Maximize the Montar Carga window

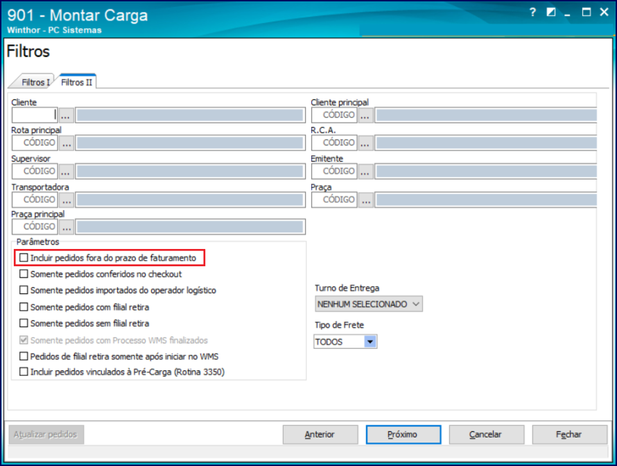[x=586, y=12]
